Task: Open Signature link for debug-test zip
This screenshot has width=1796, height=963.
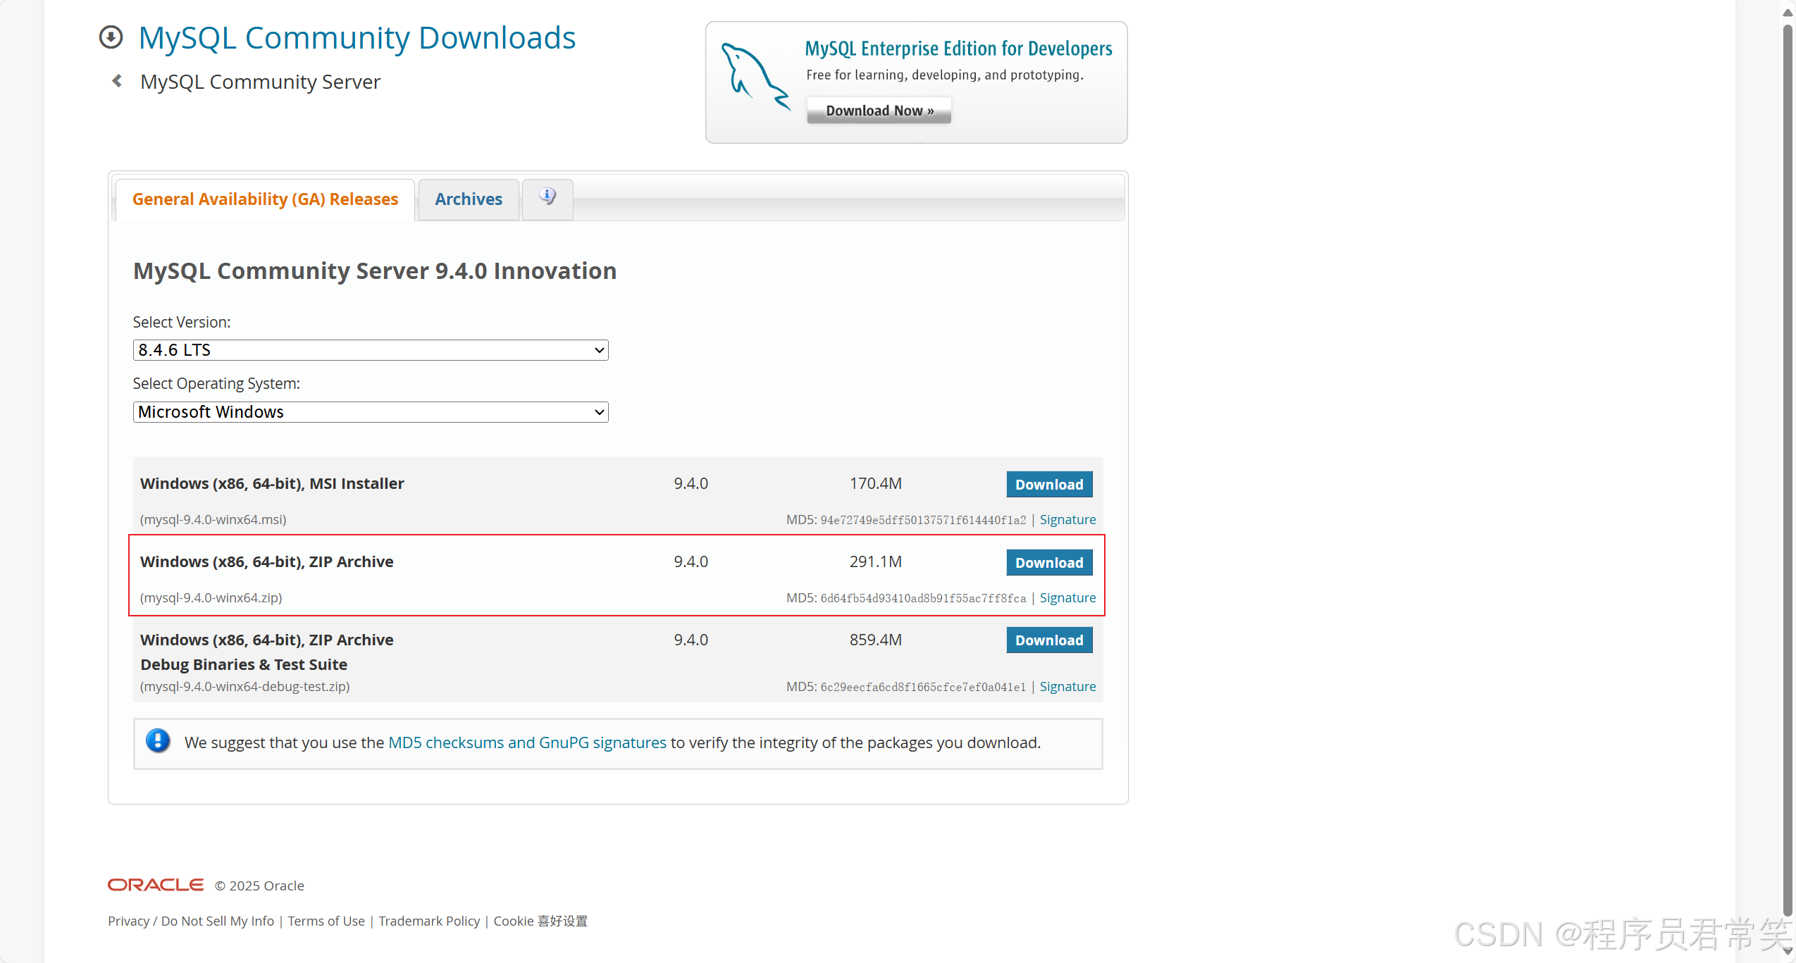Action: pyautogui.click(x=1067, y=686)
